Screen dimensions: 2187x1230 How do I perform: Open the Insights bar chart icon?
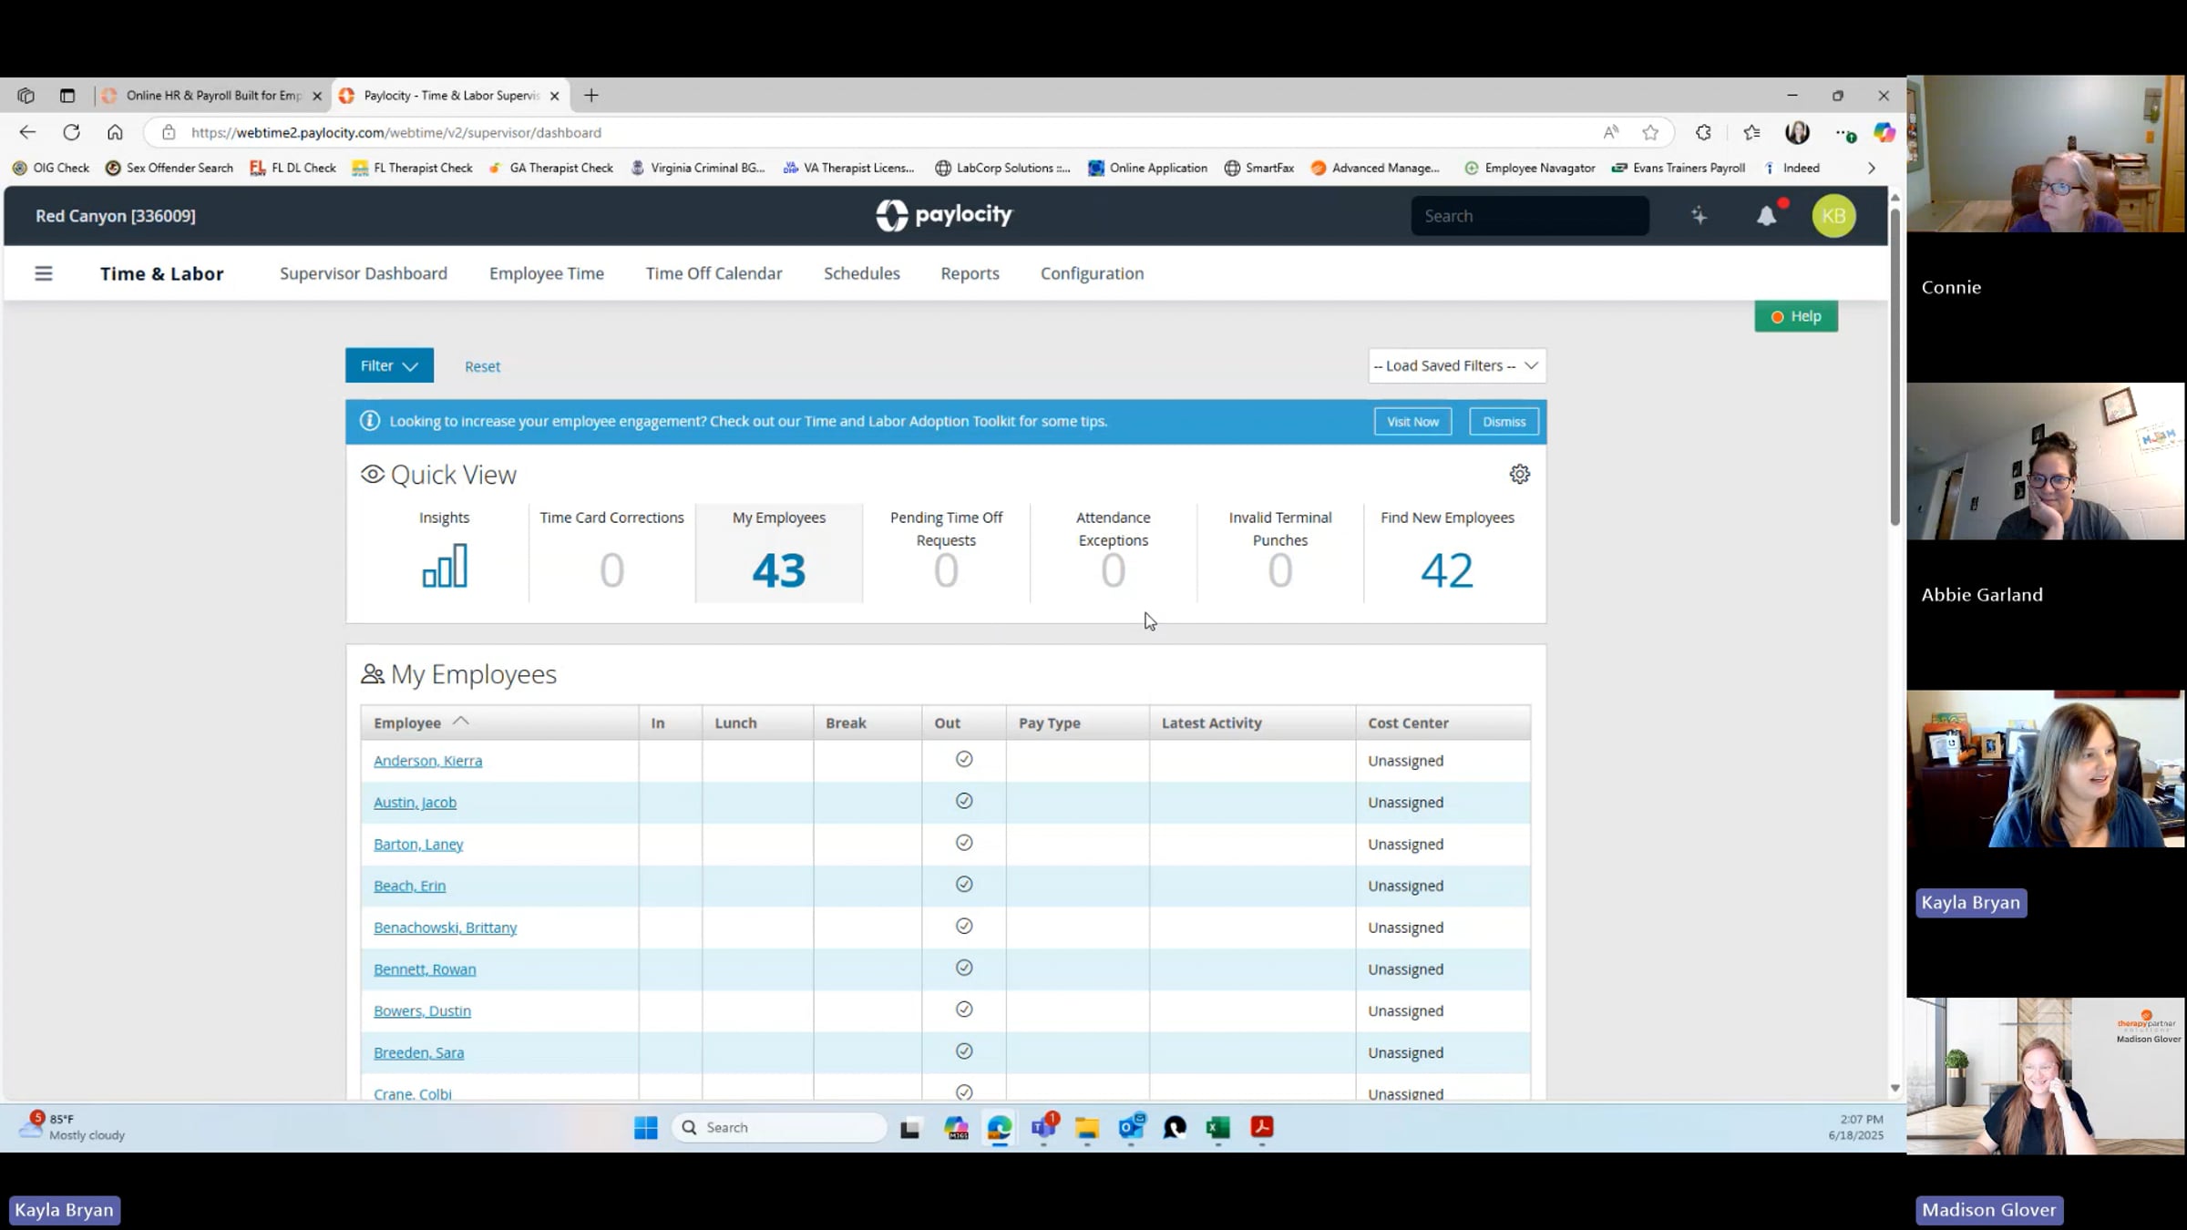pyautogui.click(x=444, y=566)
